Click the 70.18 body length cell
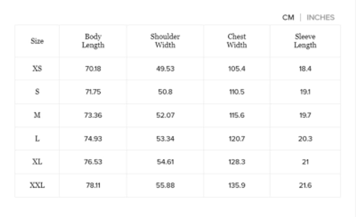Image resolution: width=356 pixels, height=217 pixels. tap(93, 69)
